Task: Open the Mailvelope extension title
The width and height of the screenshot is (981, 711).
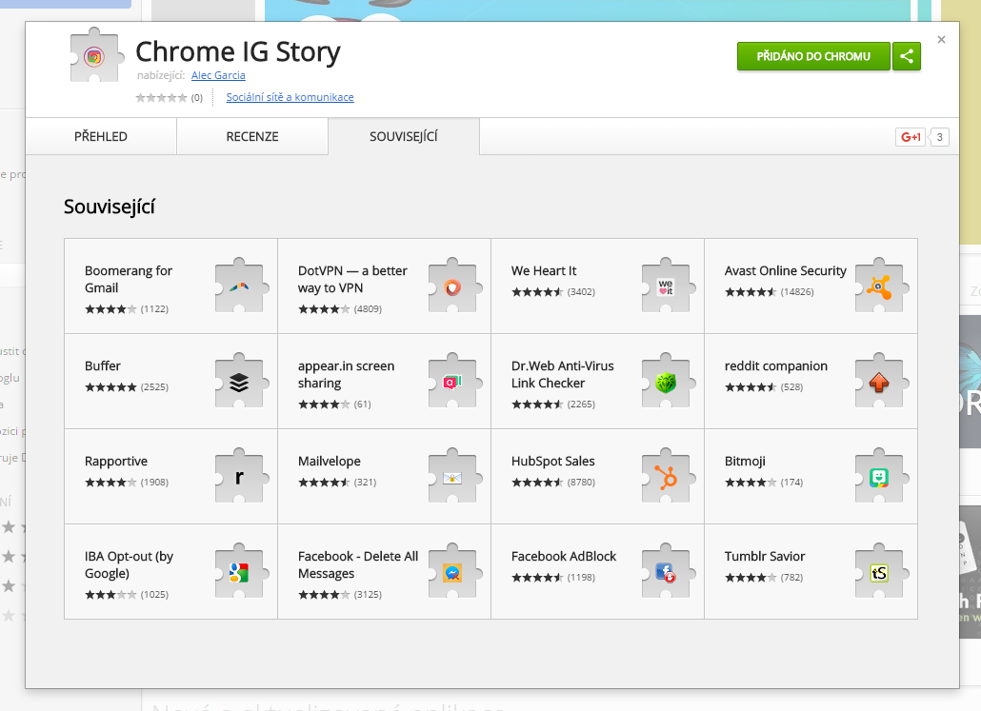Action: pyautogui.click(x=330, y=461)
